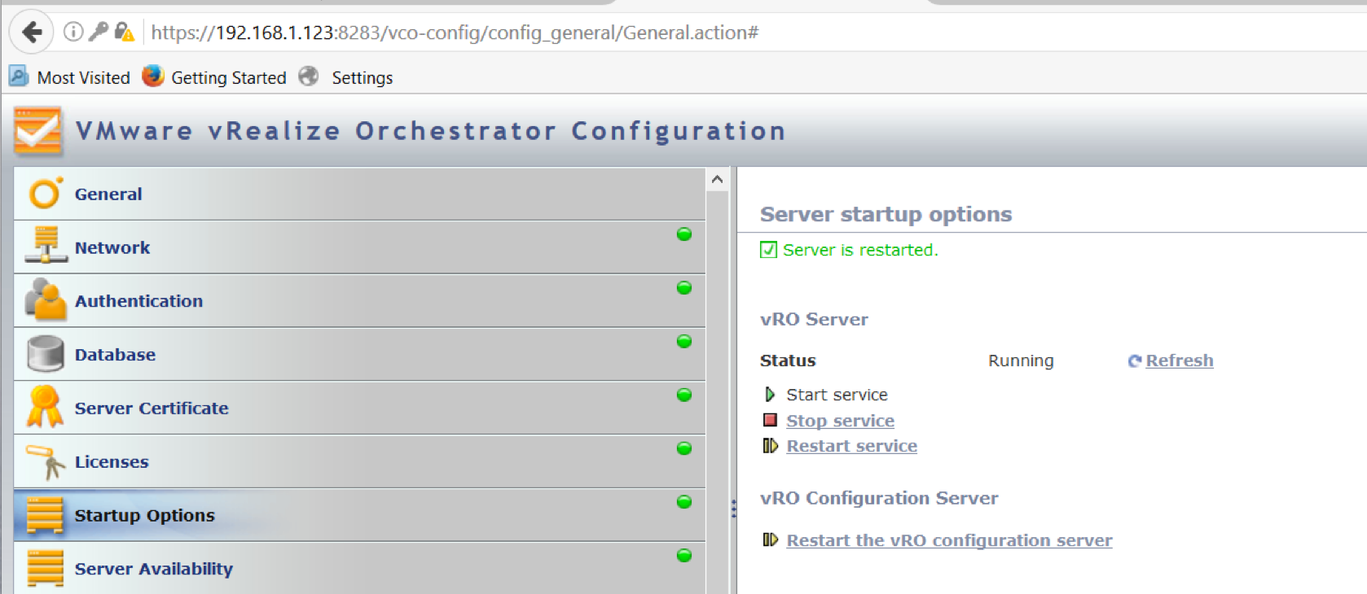Click the General ring icon
This screenshot has width=1367, height=594.
[45, 194]
